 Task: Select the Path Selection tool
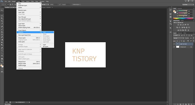[x=2, y=53]
